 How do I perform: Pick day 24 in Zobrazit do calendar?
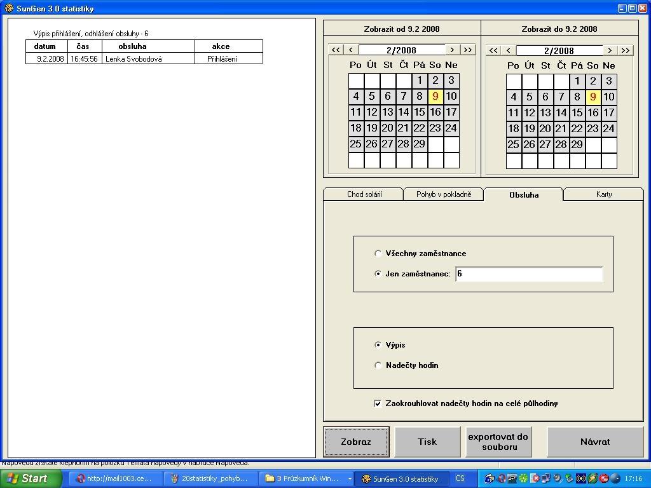tap(608, 128)
